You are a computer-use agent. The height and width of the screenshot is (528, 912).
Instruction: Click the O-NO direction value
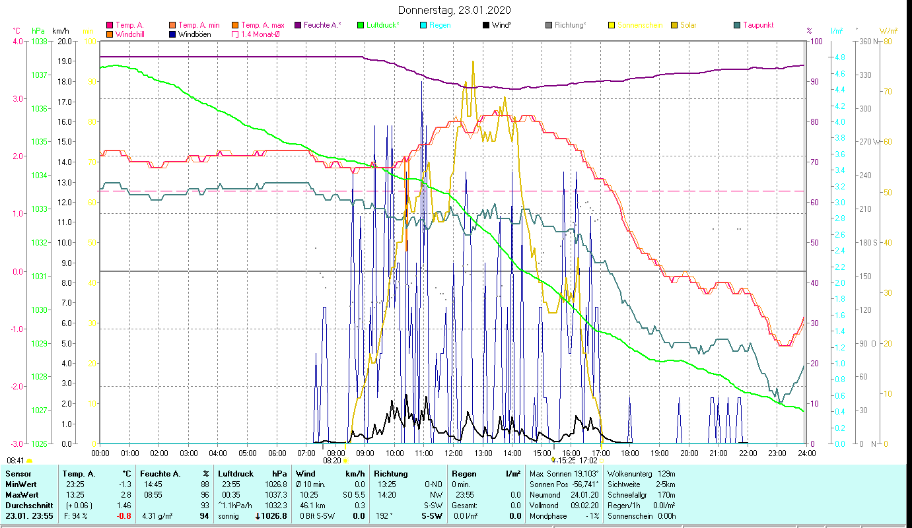433,484
